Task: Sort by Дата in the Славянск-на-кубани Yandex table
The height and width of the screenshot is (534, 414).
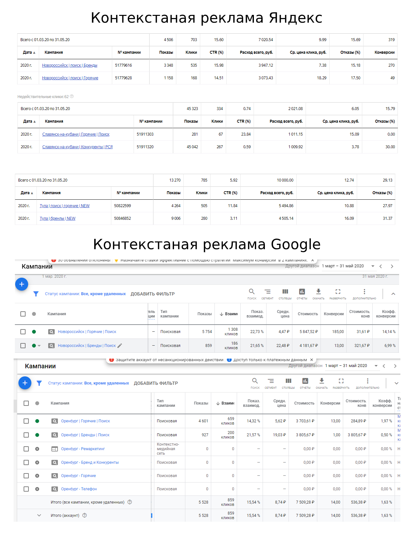Action: pyautogui.click(x=29, y=121)
